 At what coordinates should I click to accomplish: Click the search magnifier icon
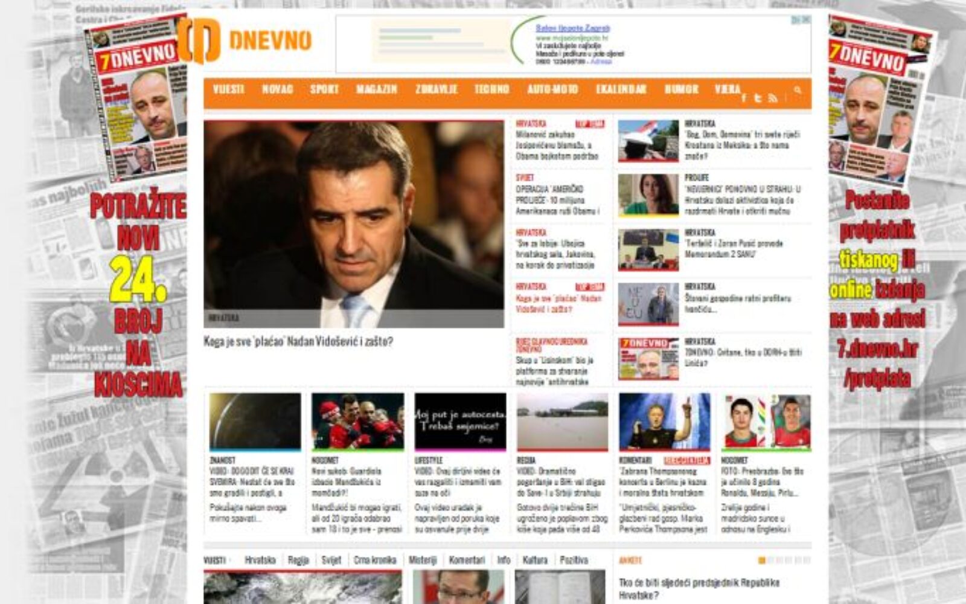click(x=798, y=90)
